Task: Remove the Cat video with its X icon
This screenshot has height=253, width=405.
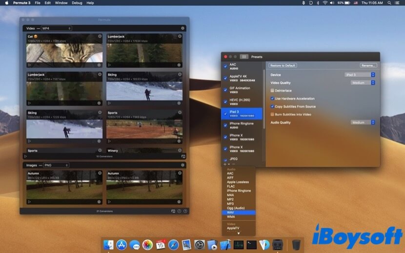Action: [100, 36]
